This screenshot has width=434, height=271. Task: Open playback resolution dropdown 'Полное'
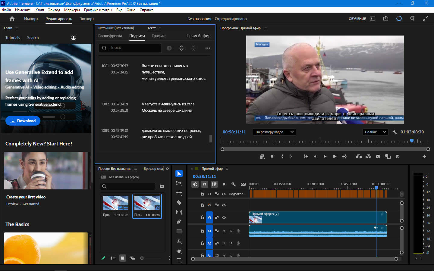click(x=375, y=132)
